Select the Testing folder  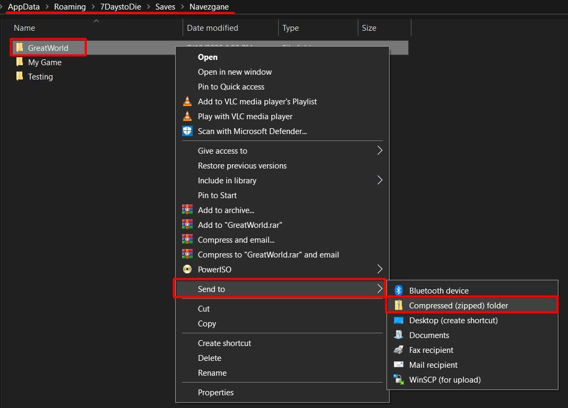point(40,76)
